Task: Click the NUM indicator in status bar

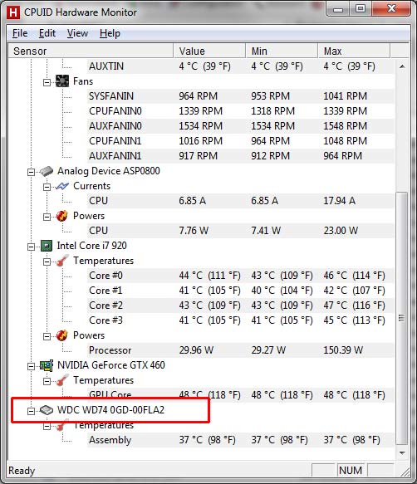Action: coord(351,471)
